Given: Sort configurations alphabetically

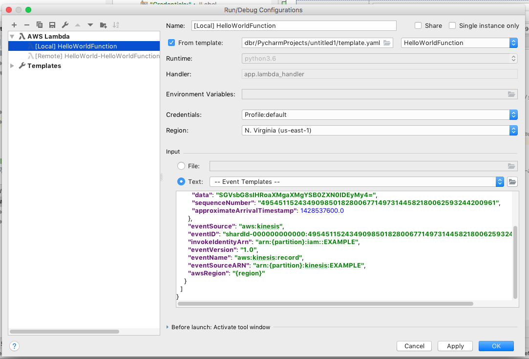Looking at the screenshot, I should (116, 25).
